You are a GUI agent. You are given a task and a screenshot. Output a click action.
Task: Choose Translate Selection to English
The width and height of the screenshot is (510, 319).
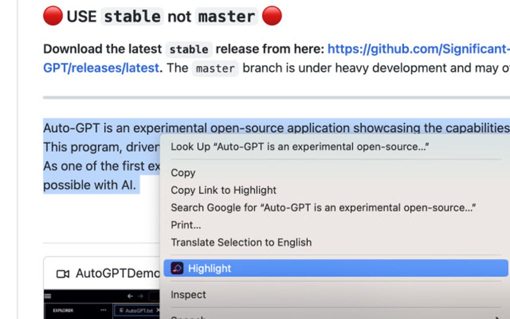[x=241, y=242]
